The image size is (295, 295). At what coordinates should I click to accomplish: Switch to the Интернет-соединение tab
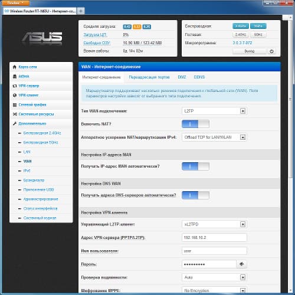[x=101, y=77]
